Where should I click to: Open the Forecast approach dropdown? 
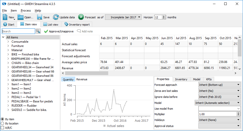[219, 85]
